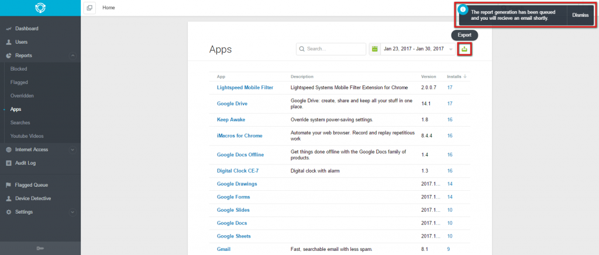Open the Google Drive app link
This screenshot has height=255, width=599.
pos(233,104)
